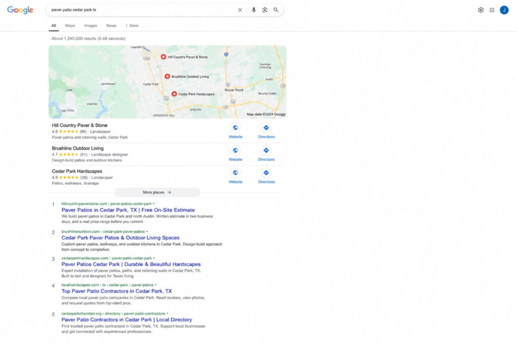This screenshot has width=517, height=344.
Task: Open 'Paver Patios Cedar Park | Durable & Beautiful Hardscapes'
Action: click(x=131, y=264)
